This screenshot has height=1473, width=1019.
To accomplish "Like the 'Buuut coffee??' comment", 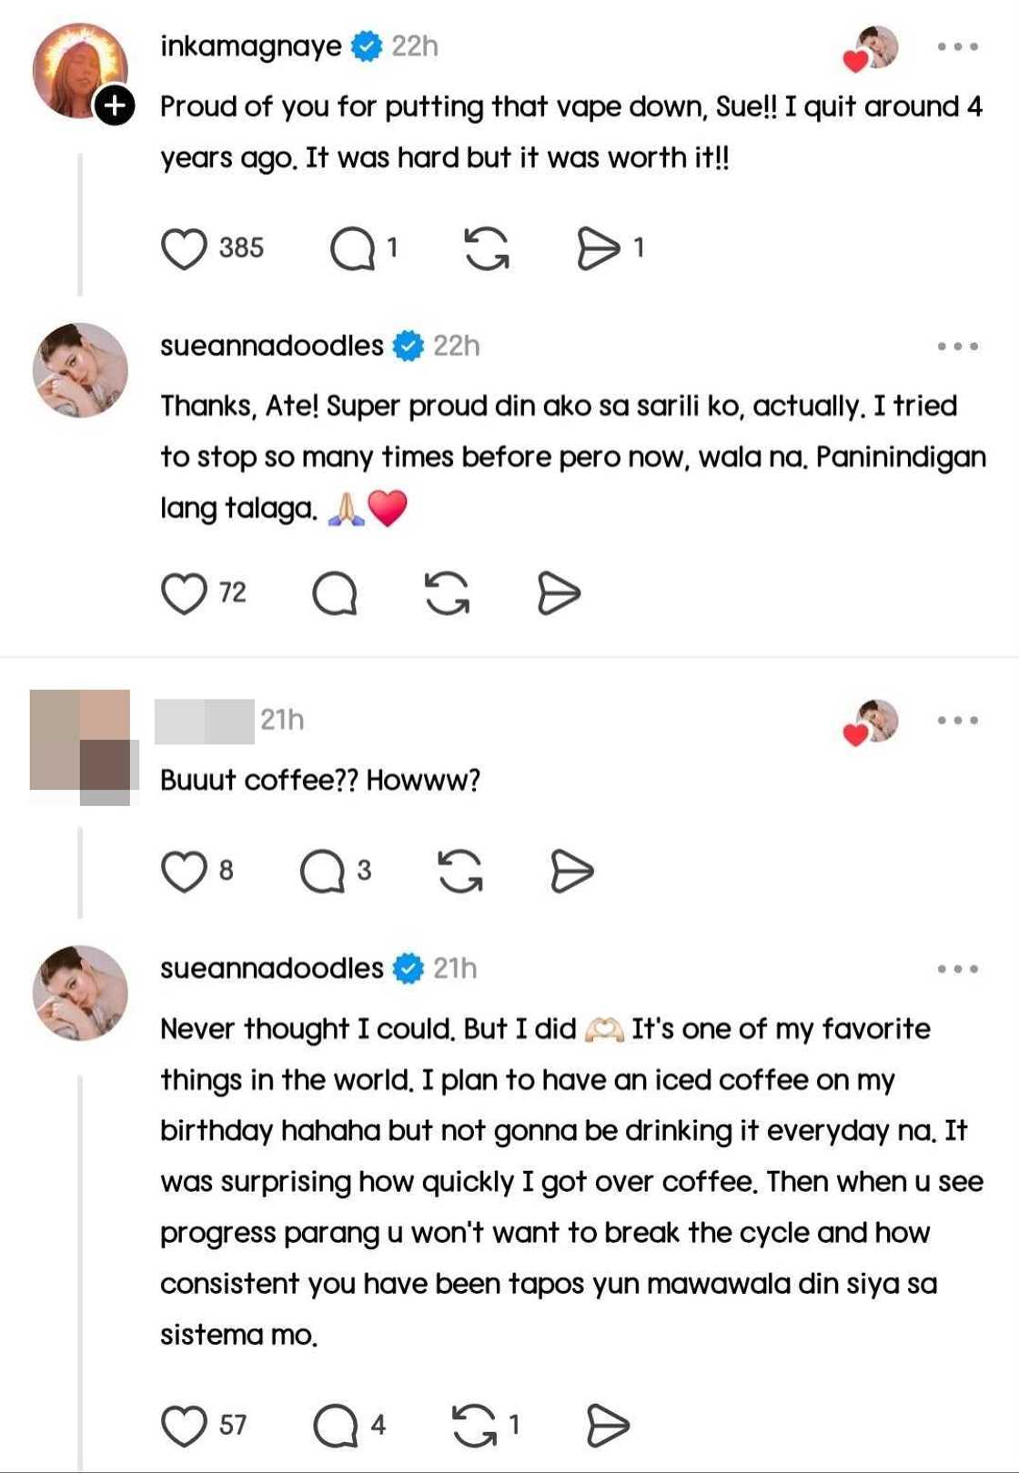I will click(x=184, y=871).
